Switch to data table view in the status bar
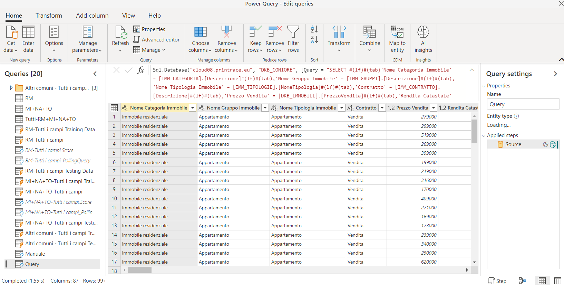 click(542, 281)
